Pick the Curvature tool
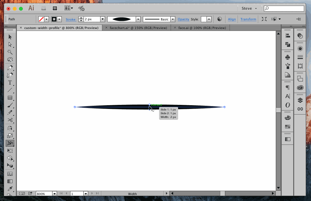 pyautogui.click(x=10, y=75)
